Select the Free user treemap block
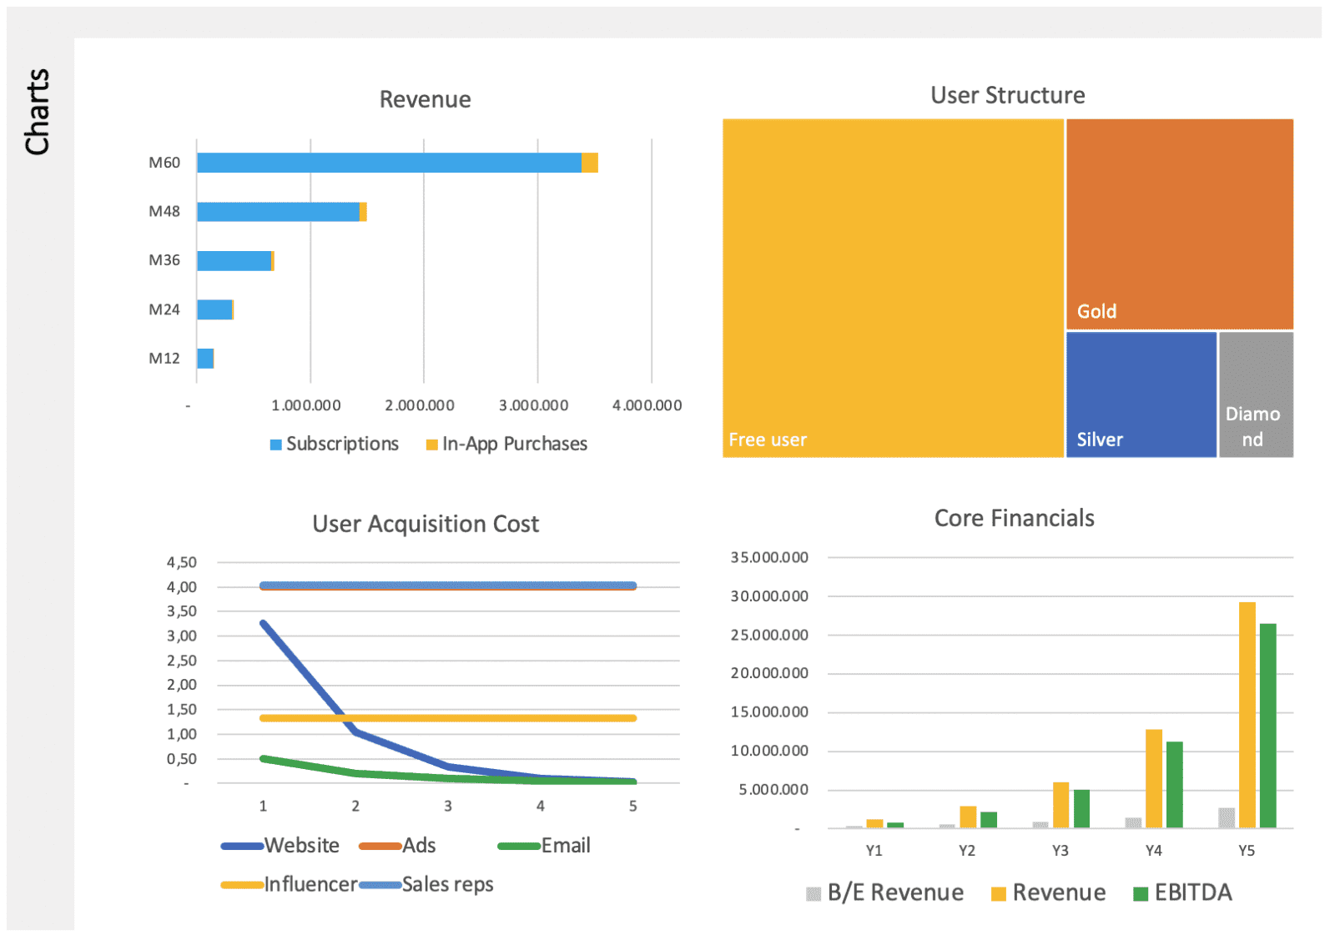The width and height of the screenshot is (1335, 940). coord(893,288)
